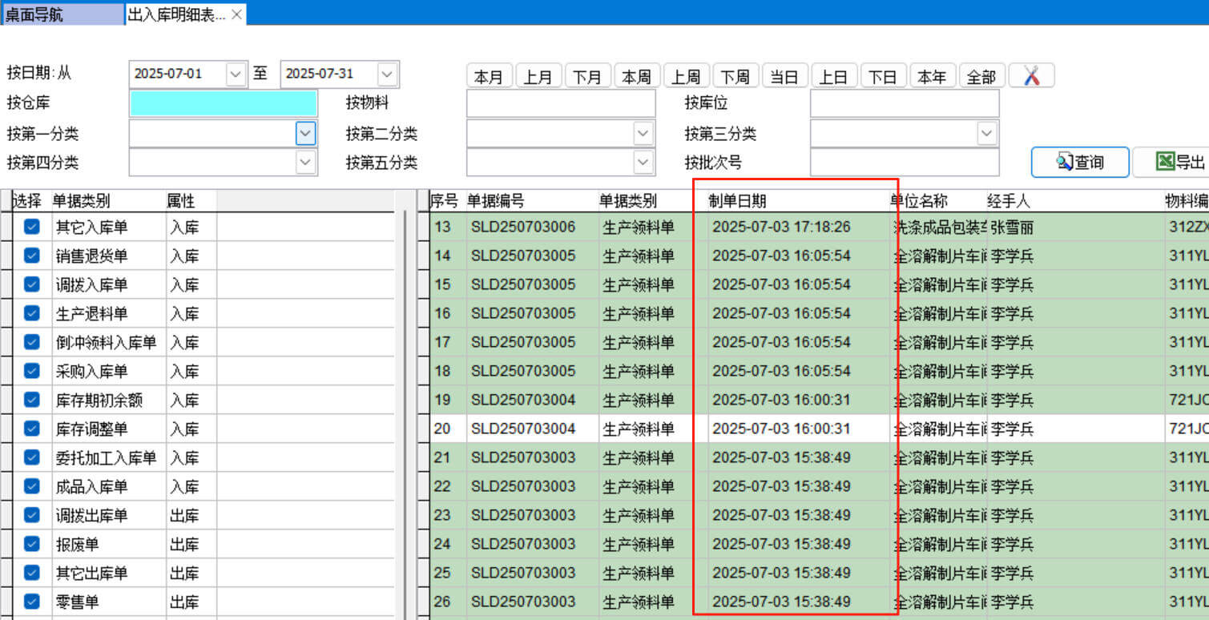Click the 导出 Excel export button
The image size is (1209, 620).
1174,162
